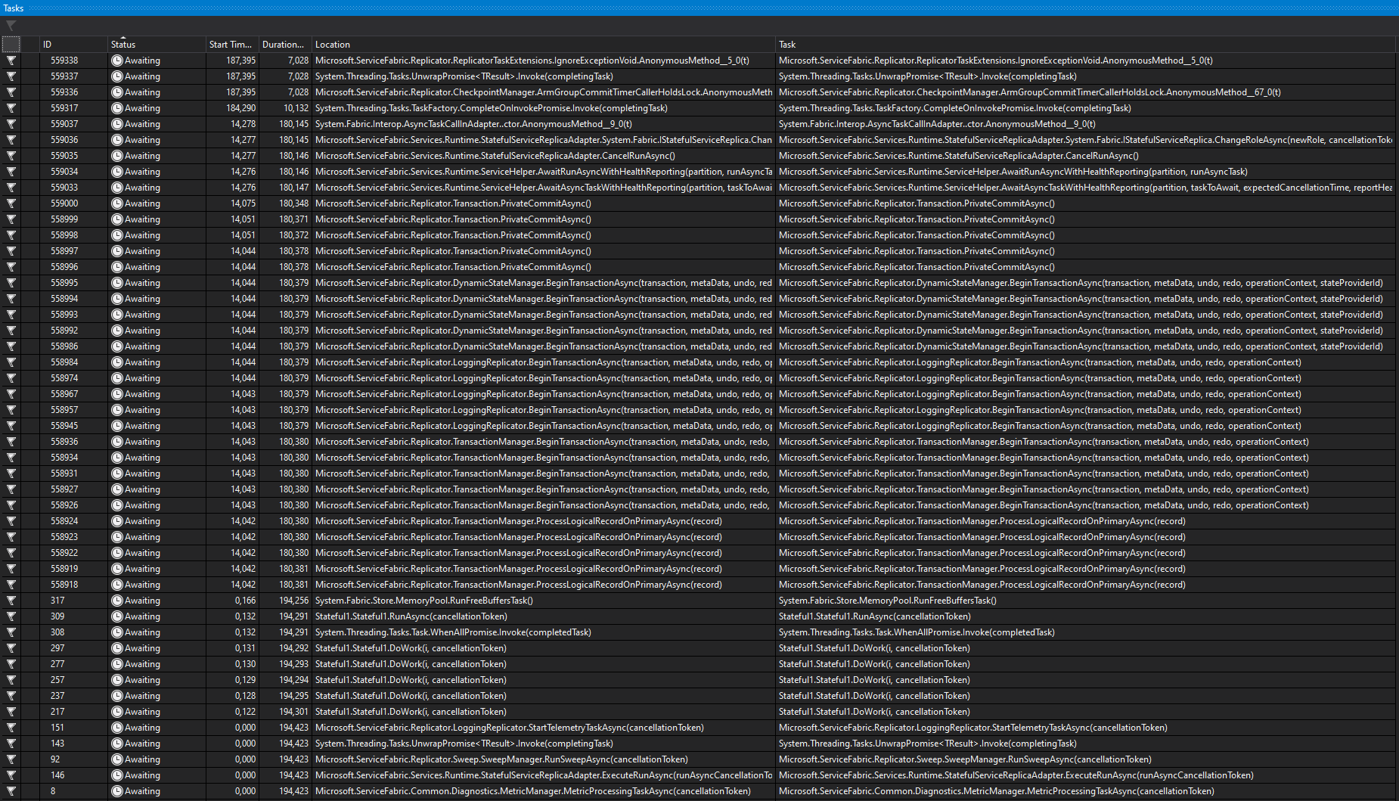Image resolution: width=1399 pixels, height=801 pixels.
Task: Flag task 559317
Action: coord(11,108)
